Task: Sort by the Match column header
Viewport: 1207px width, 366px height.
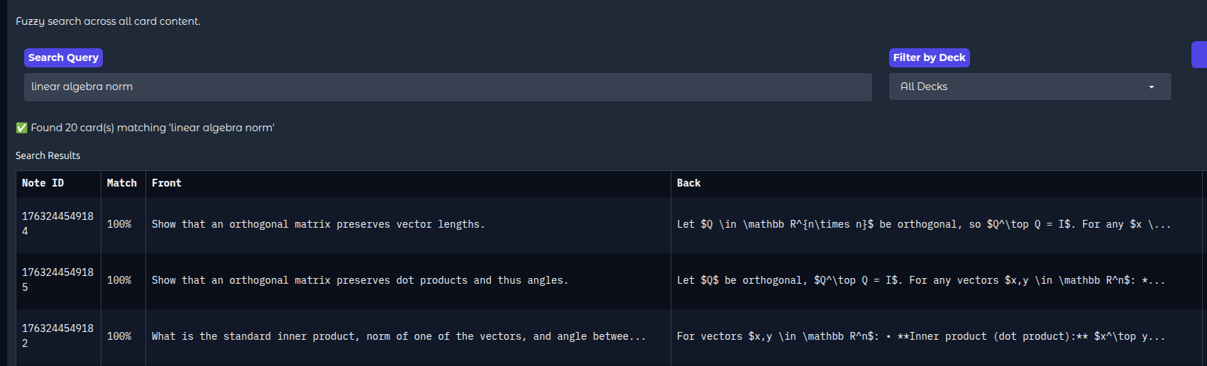Action: tap(122, 183)
